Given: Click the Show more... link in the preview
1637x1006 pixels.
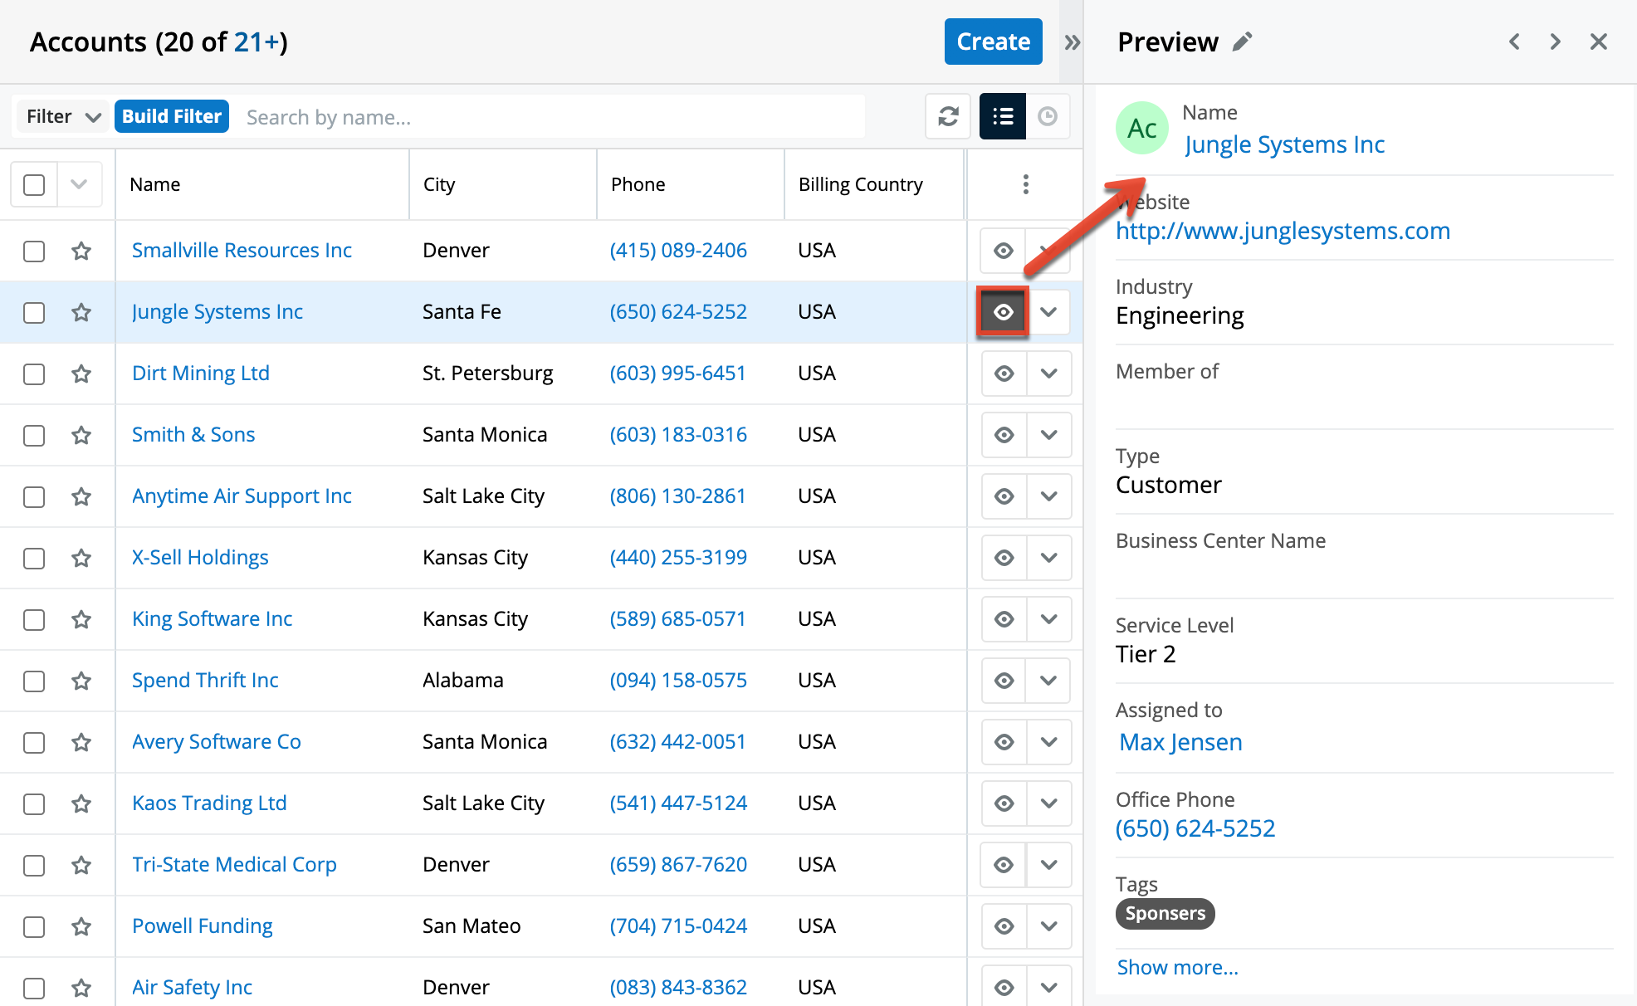Looking at the screenshot, I should (x=1177, y=967).
